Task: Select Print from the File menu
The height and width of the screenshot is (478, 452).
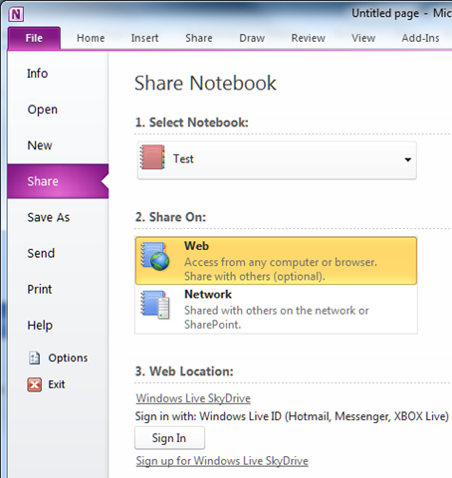Action: (x=40, y=289)
